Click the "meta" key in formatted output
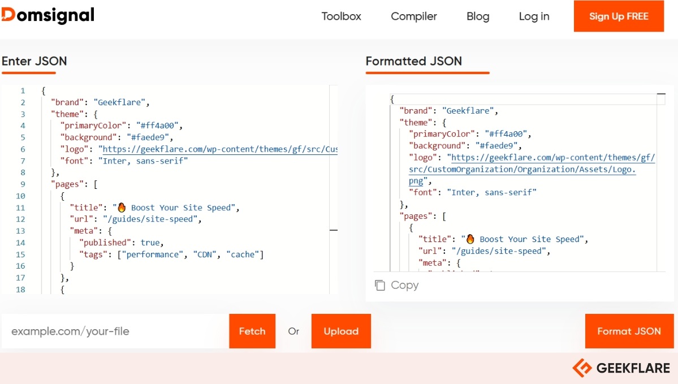Screen dimensions: 678x384 click(x=433, y=263)
